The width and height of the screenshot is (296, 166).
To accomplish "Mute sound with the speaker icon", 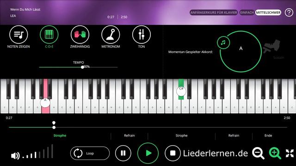I will click(x=15, y=156).
